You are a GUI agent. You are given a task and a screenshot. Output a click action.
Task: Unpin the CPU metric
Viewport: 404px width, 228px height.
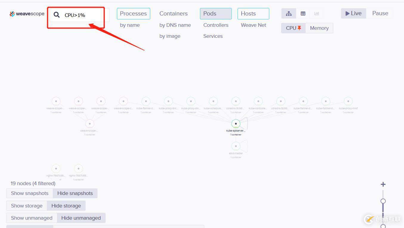[x=299, y=28]
